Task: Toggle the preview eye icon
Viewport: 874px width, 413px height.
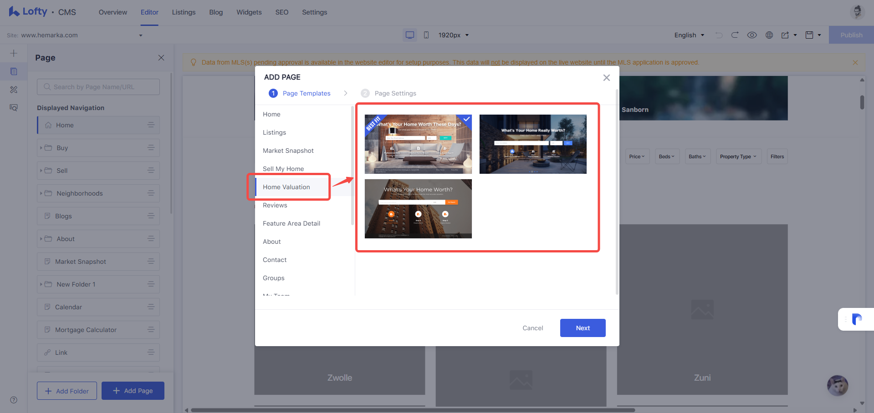Action: (x=752, y=35)
